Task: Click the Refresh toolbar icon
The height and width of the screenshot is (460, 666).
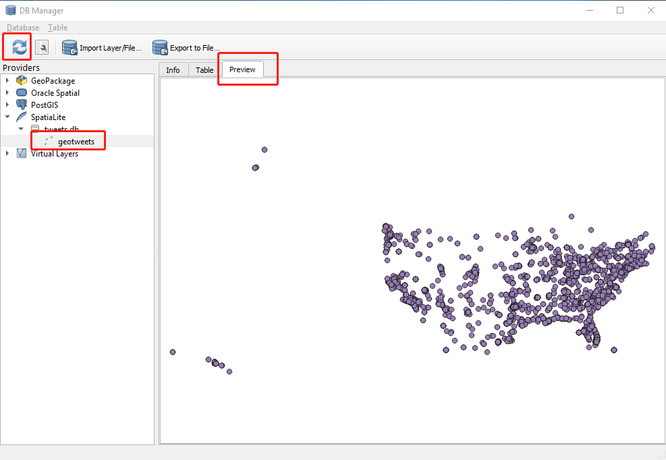Action: [x=16, y=47]
